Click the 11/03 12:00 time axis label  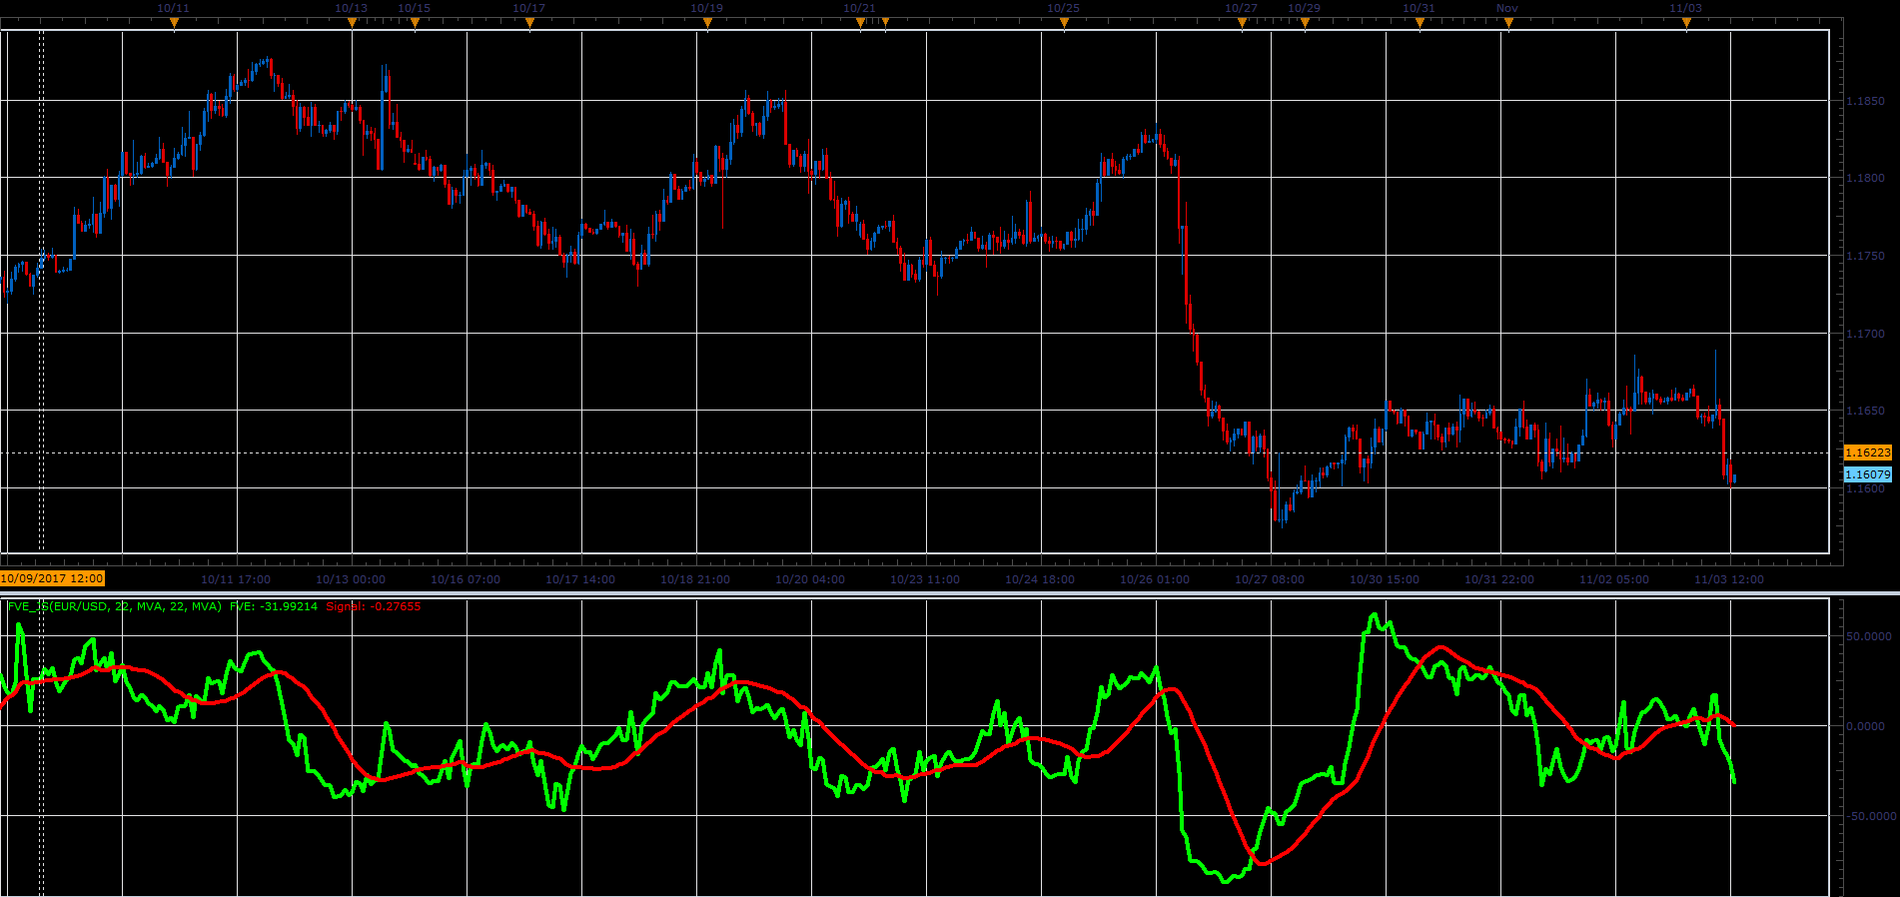point(1729,579)
